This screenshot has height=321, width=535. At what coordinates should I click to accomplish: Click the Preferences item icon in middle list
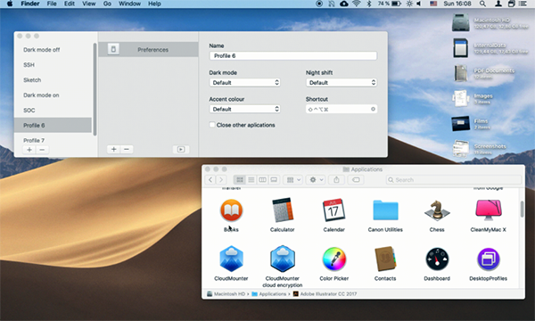(x=113, y=49)
